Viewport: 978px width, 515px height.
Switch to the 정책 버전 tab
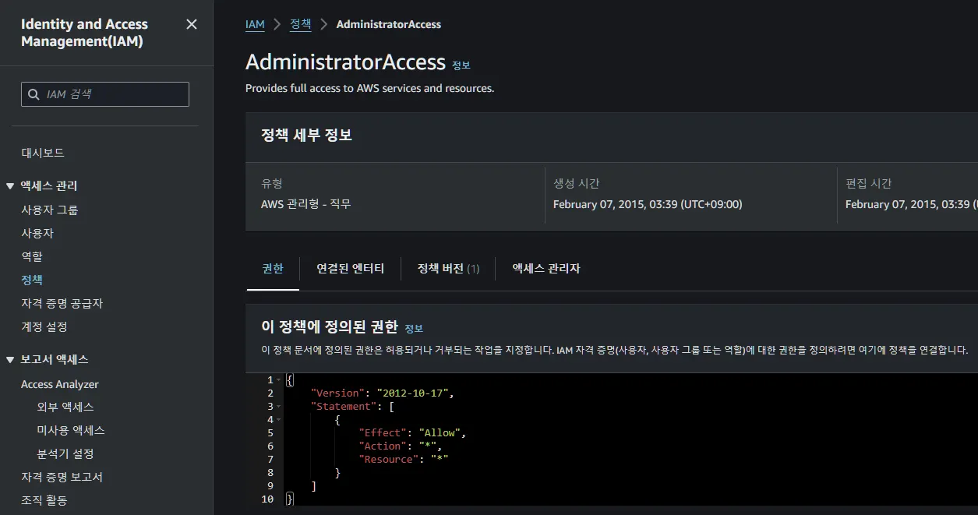click(448, 268)
